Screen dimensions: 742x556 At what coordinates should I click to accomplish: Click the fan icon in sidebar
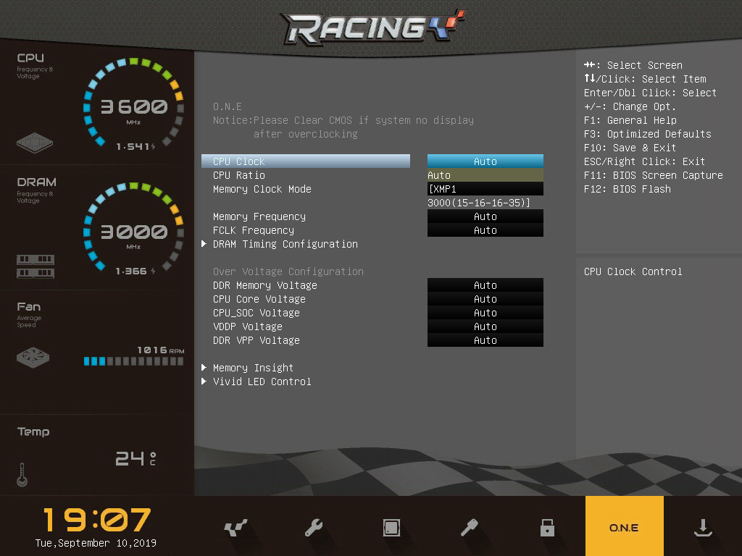[x=33, y=357]
